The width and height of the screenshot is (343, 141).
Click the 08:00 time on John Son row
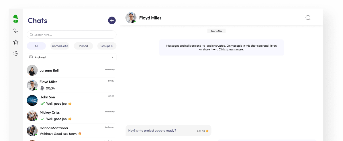111,96
